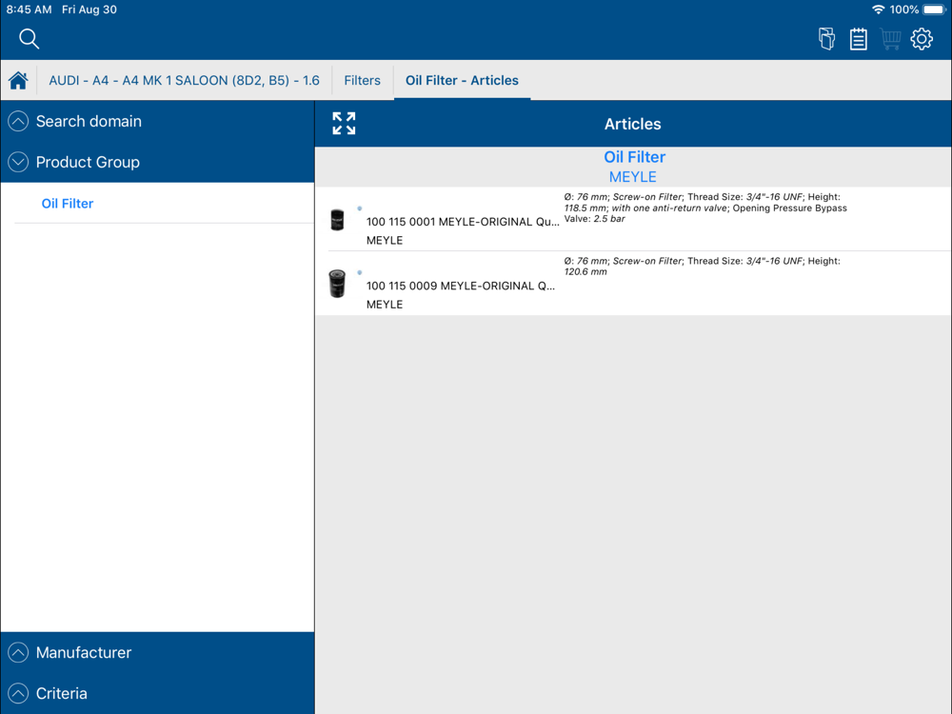952x714 pixels.
Task: Click the dot indicator on article 0009
Action: click(x=360, y=272)
